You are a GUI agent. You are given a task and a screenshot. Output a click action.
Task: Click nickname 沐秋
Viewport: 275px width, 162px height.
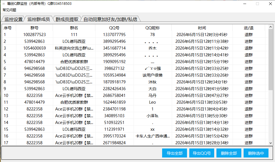coord(152,82)
